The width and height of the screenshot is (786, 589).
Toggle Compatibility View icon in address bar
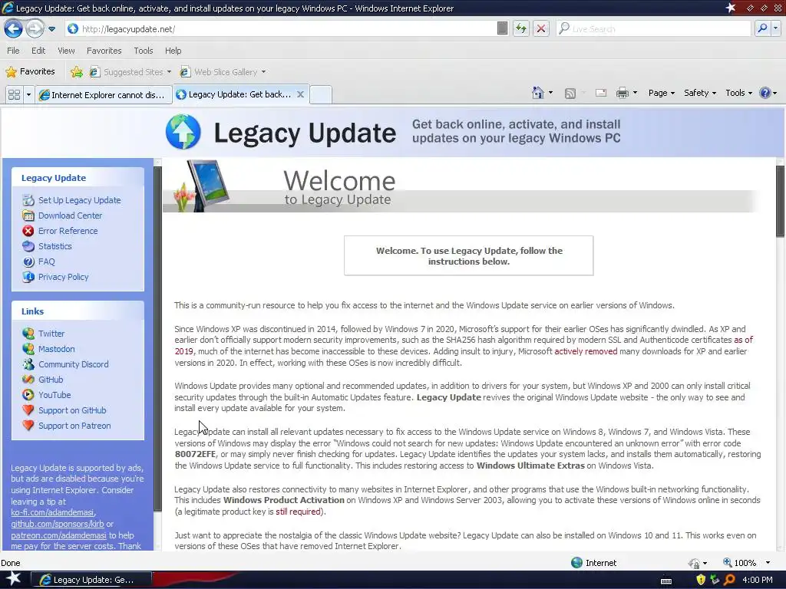point(502,28)
